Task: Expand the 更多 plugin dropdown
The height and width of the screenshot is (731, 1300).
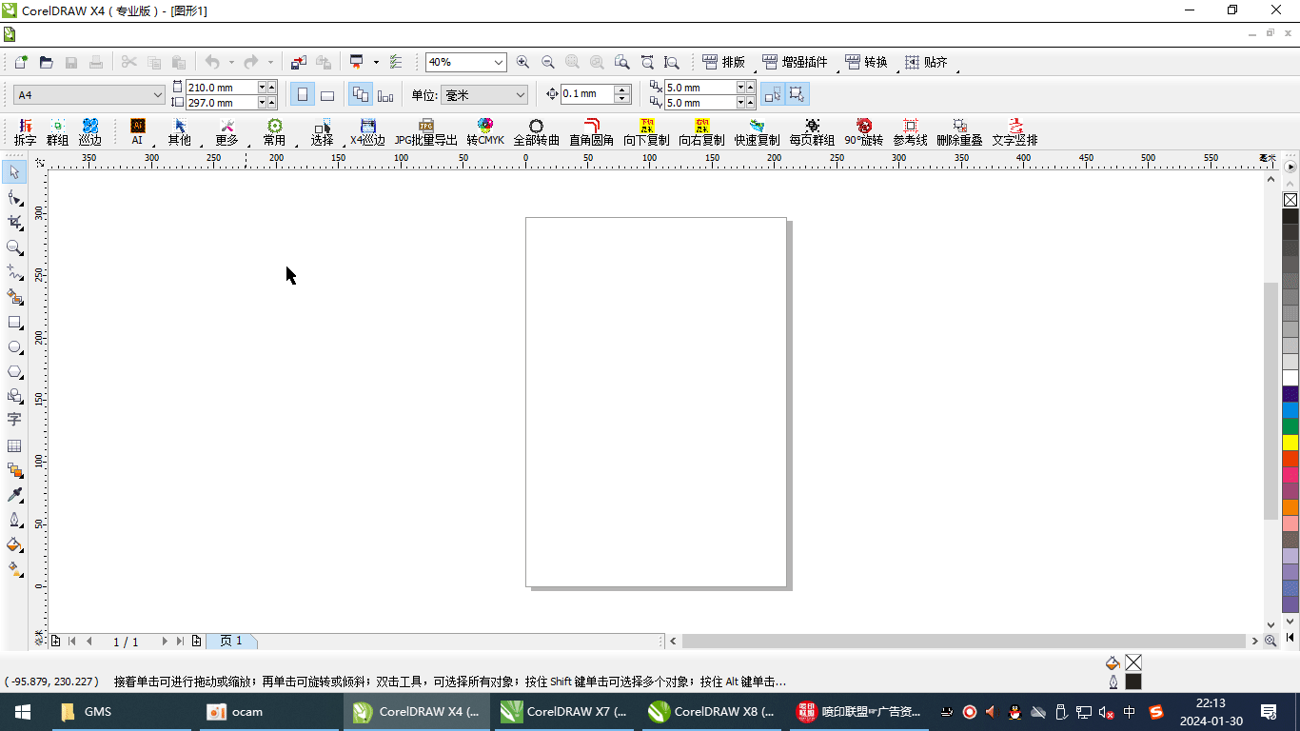Action: 250,145
